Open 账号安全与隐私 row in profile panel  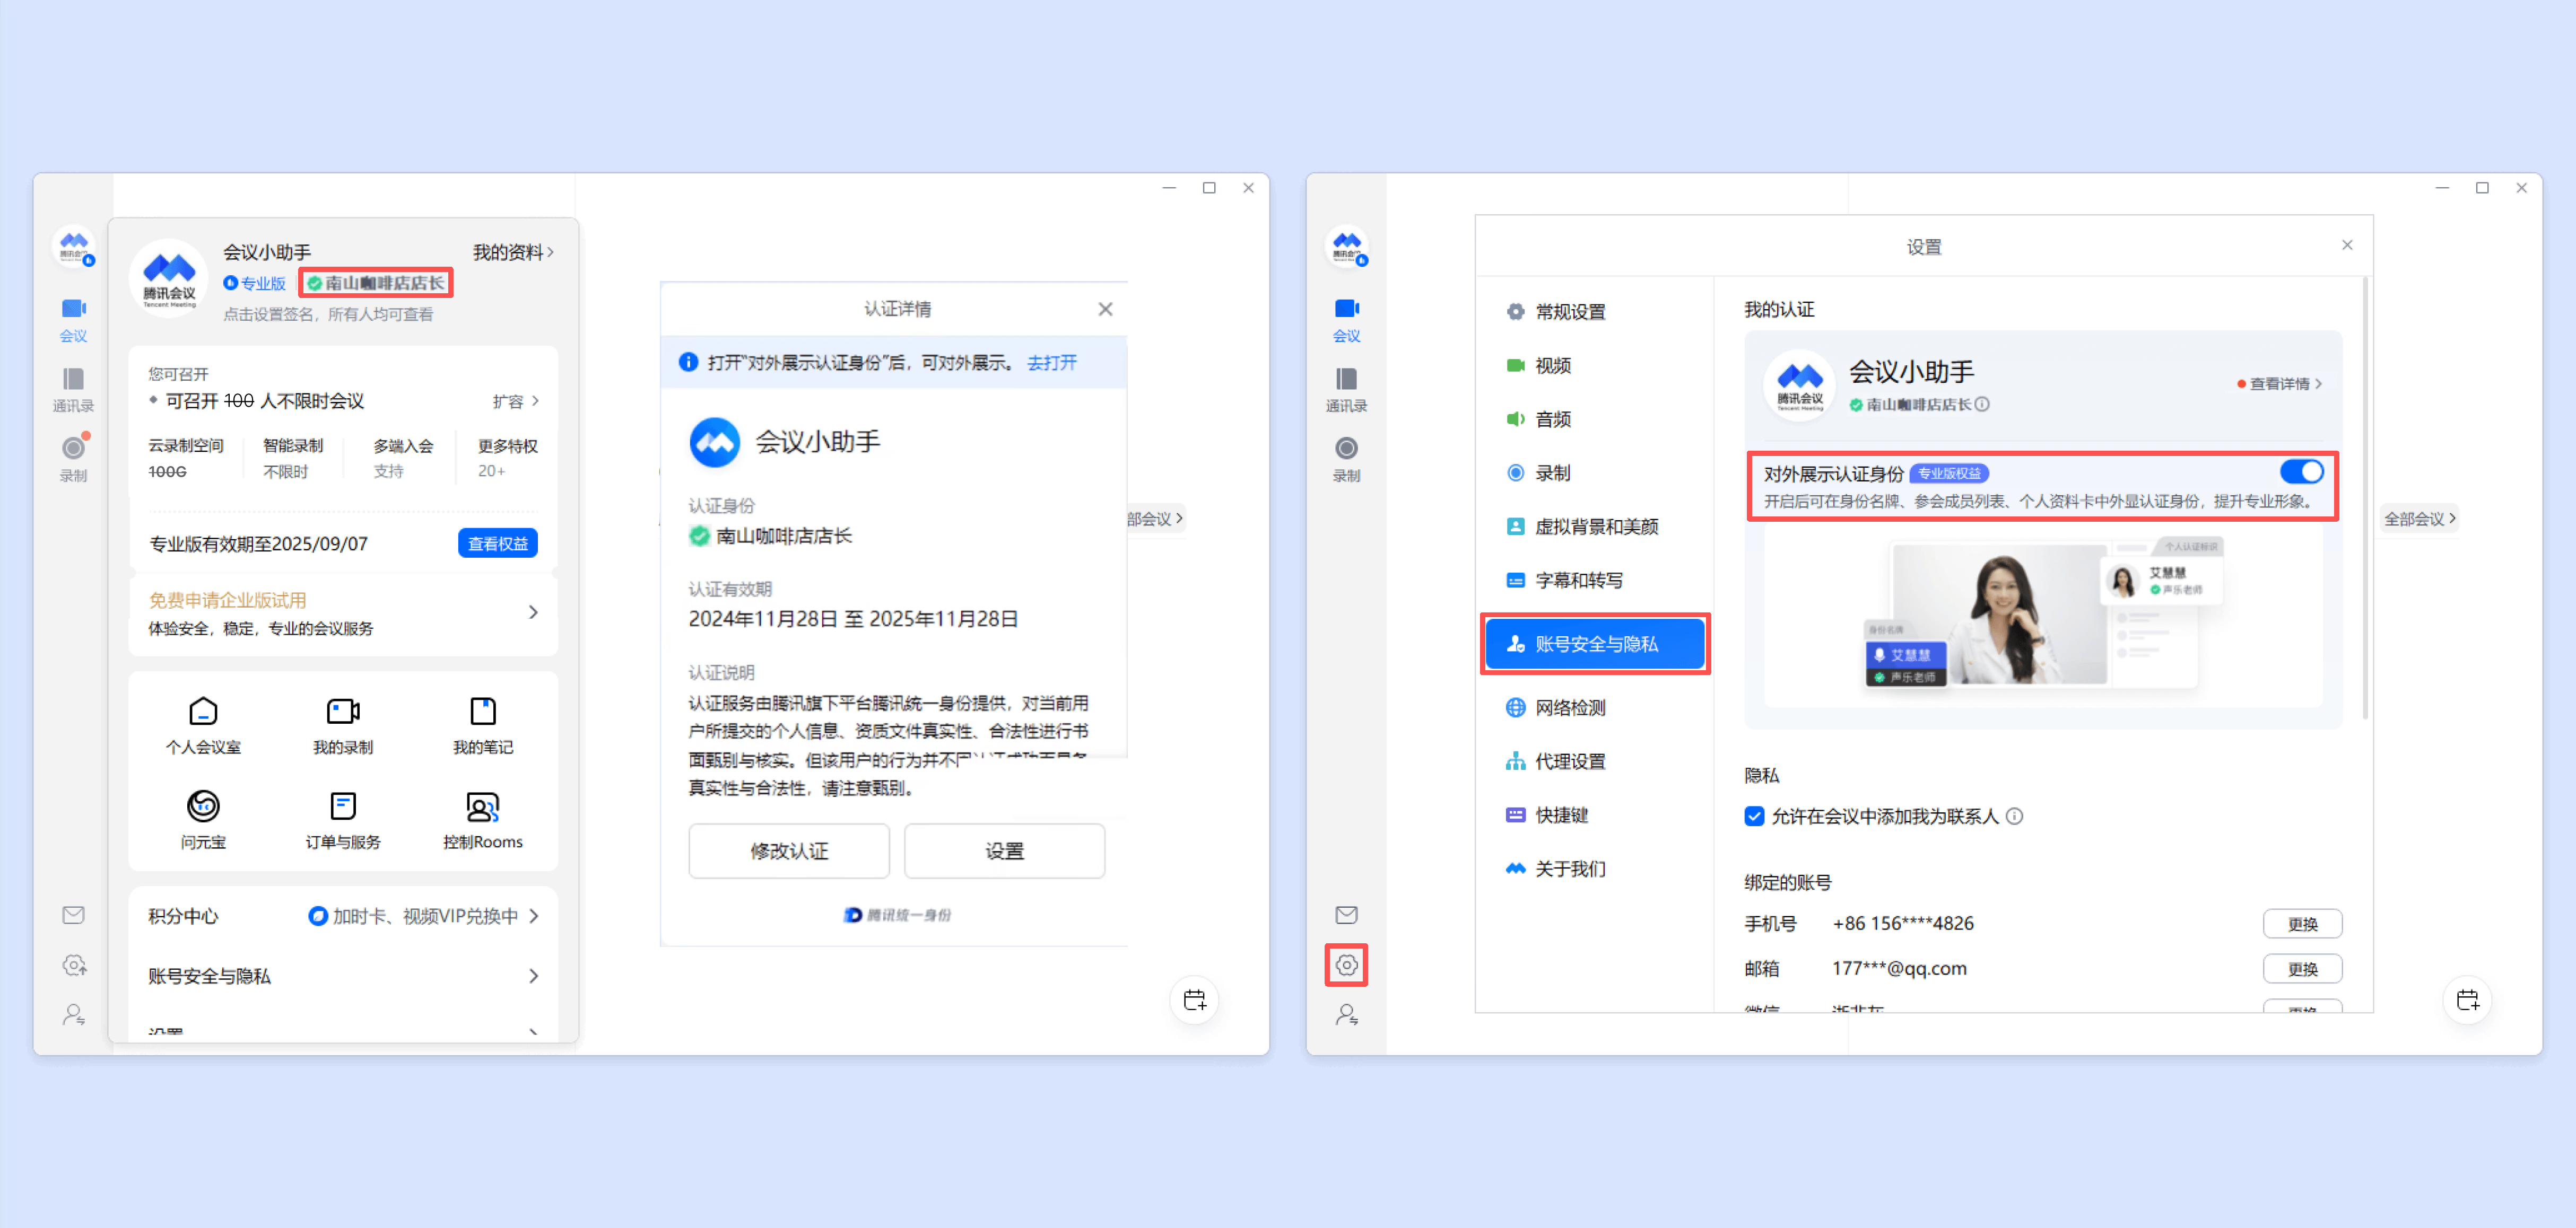(x=343, y=976)
